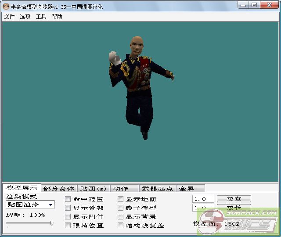Switch to the 动作 tab

click(120, 189)
